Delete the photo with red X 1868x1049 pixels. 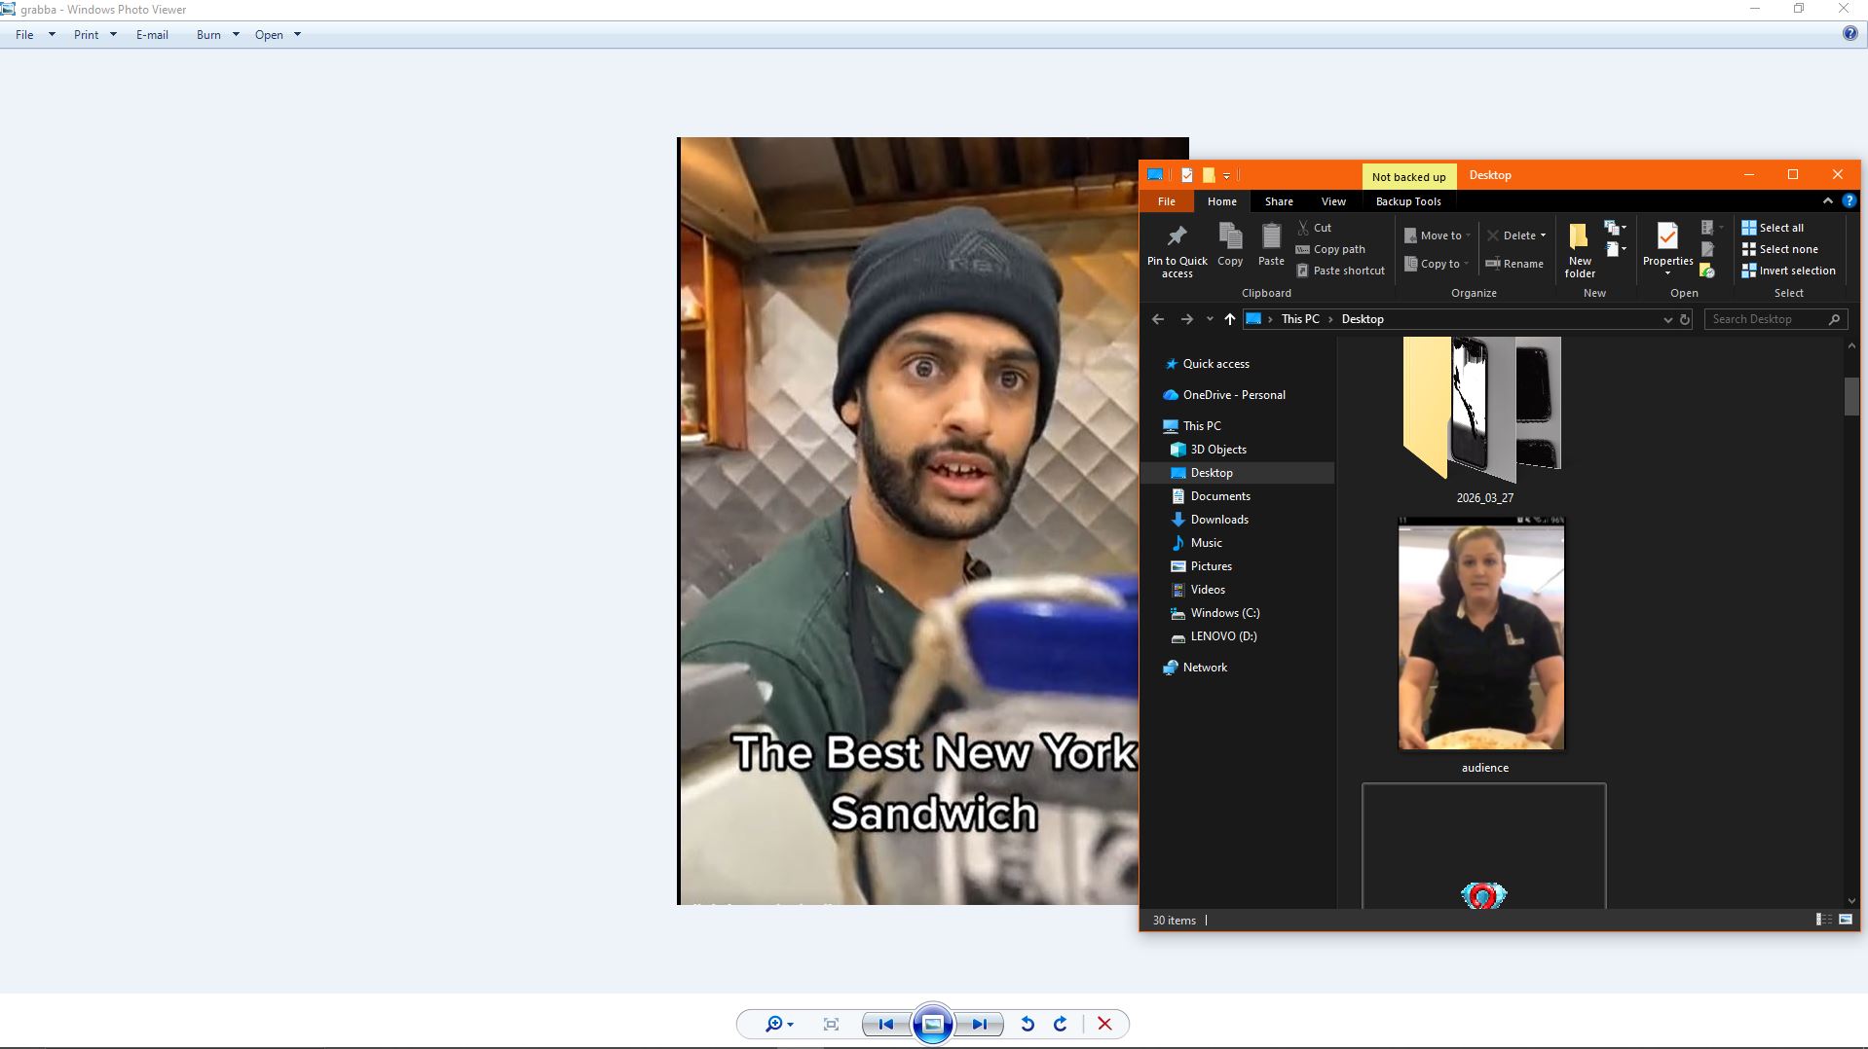pos(1104,1024)
